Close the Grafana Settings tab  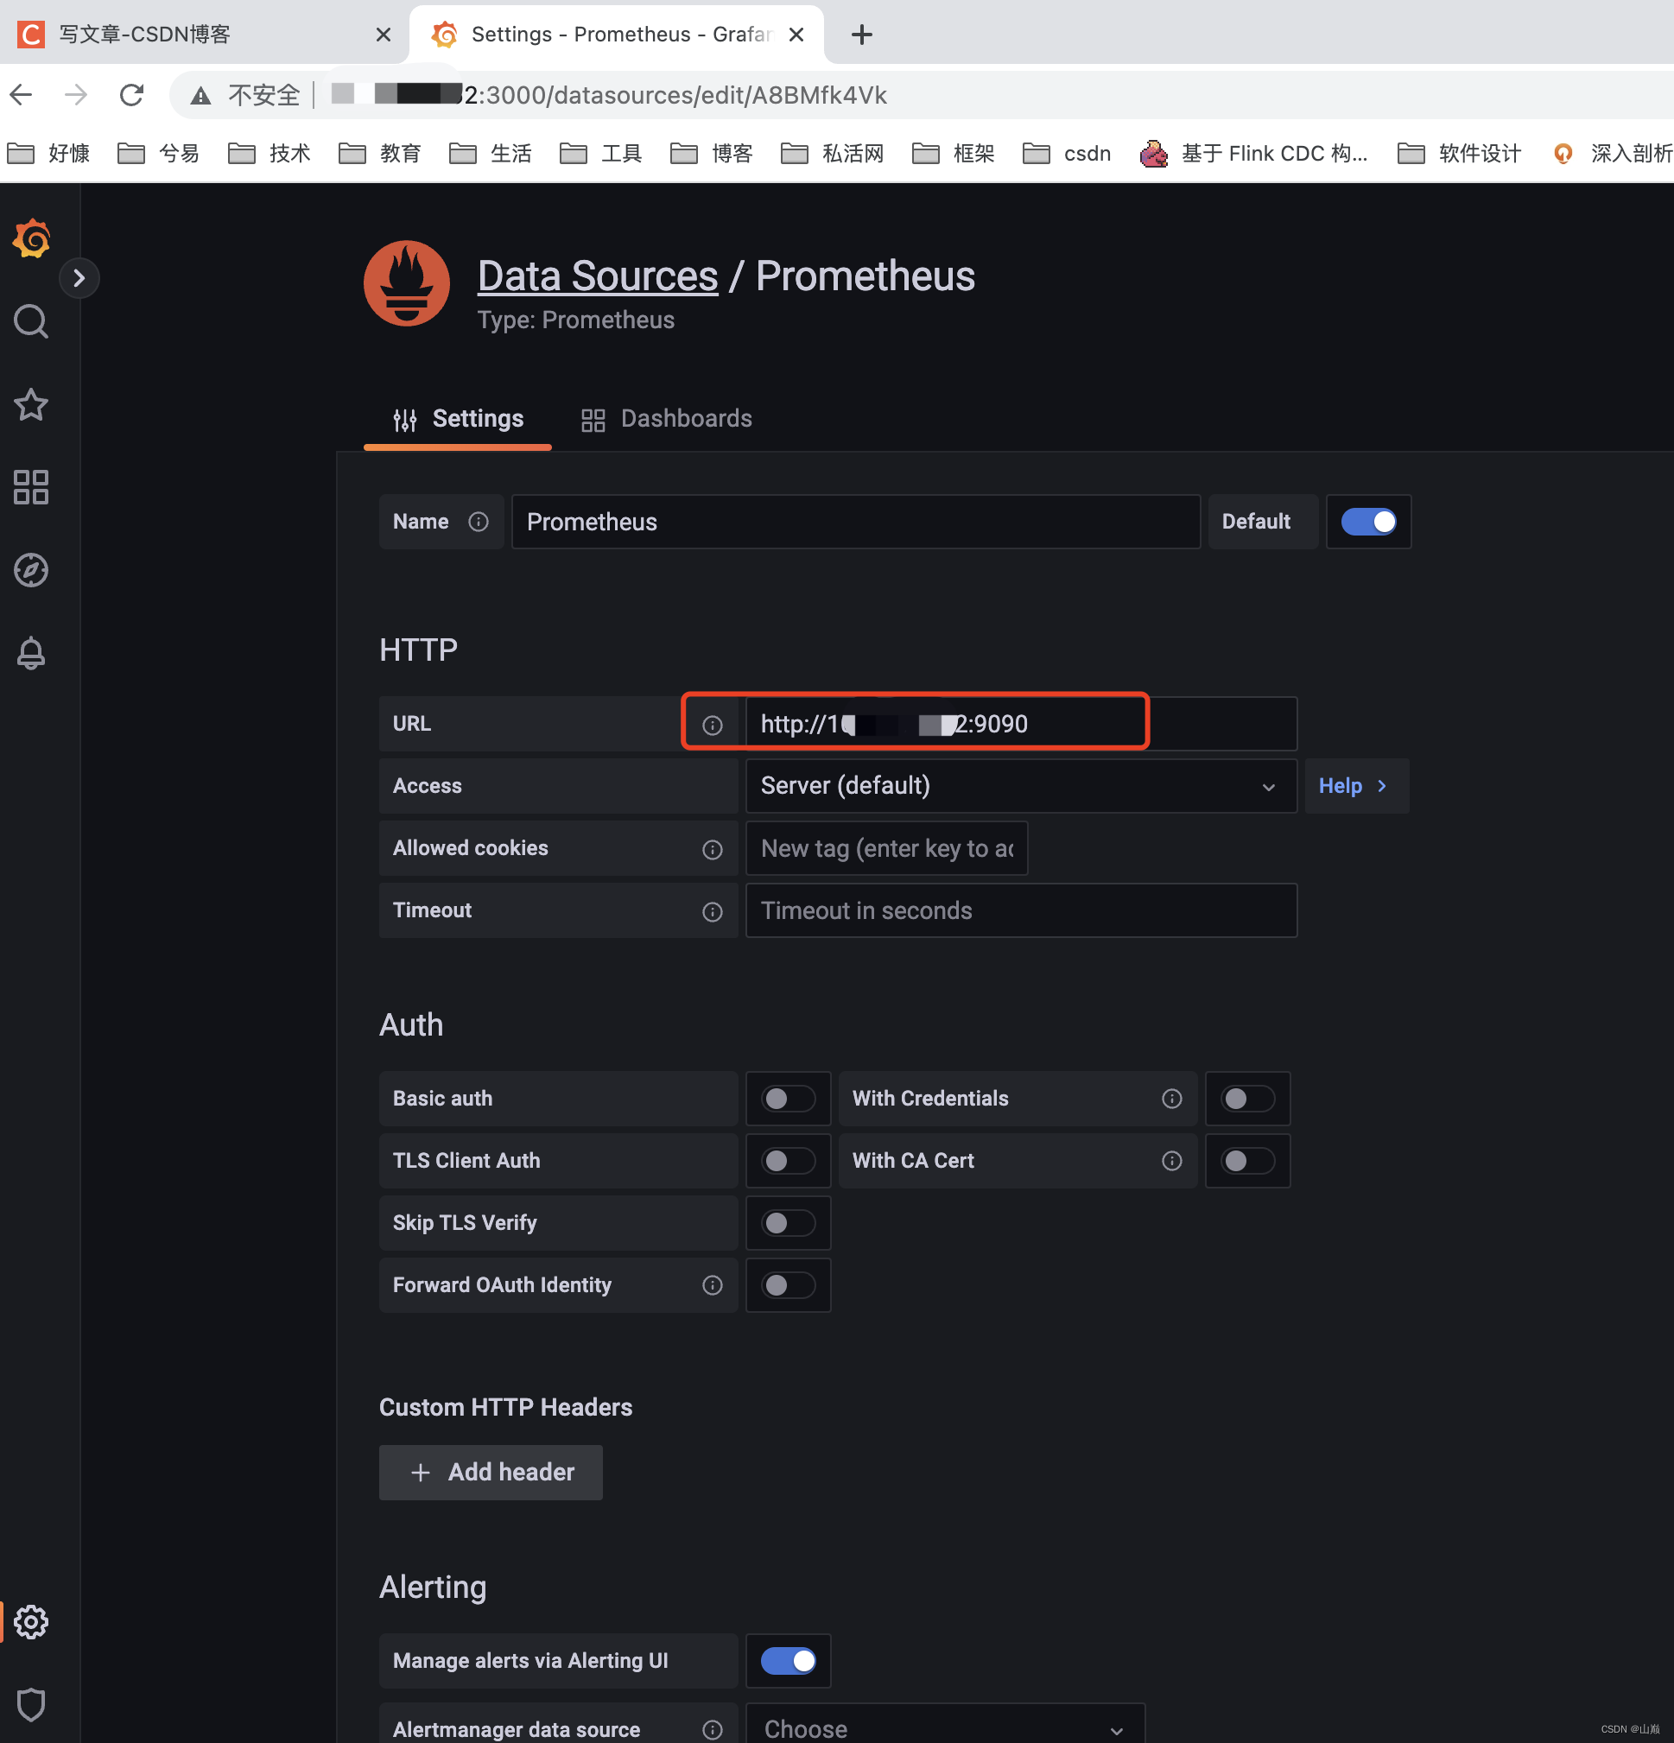(x=797, y=35)
